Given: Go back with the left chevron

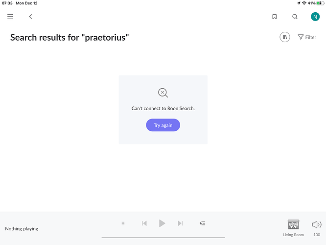Looking at the screenshot, I should [30, 17].
